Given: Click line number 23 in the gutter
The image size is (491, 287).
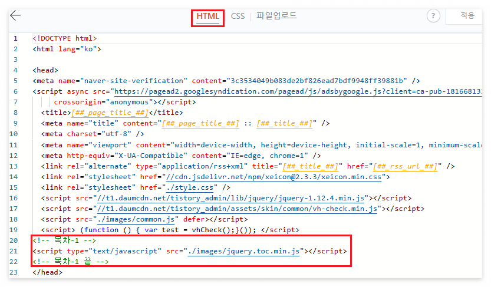Looking at the screenshot, I should point(14,272).
